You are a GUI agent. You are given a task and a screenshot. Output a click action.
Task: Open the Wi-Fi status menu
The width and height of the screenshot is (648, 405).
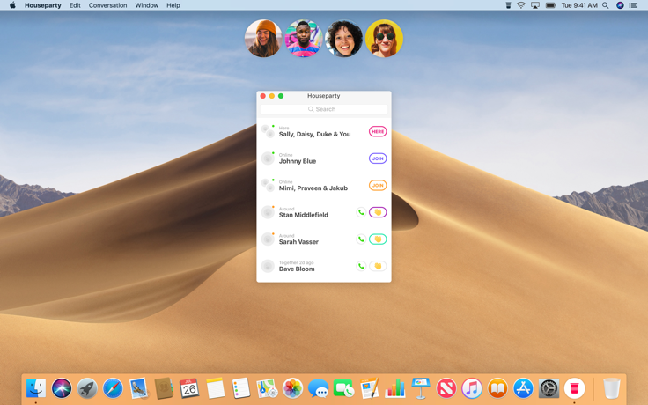tap(521, 5)
